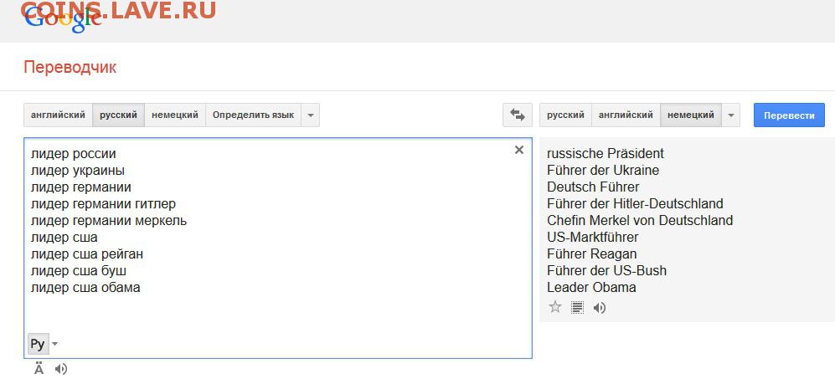Star the translation result
The height and width of the screenshot is (384, 835).
(x=555, y=307)
